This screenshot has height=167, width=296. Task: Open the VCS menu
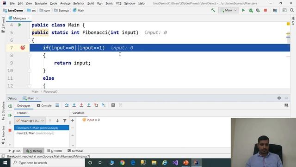pos(118,3)
